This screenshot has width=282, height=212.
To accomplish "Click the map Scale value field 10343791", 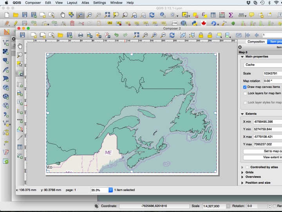I will pyautogui.click(x=273, y=73).
